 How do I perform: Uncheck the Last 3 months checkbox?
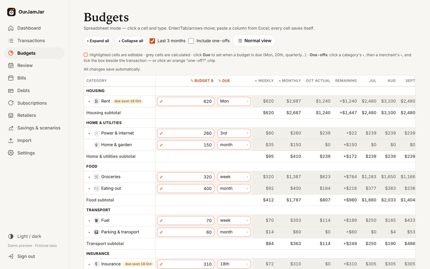[152, 41]
